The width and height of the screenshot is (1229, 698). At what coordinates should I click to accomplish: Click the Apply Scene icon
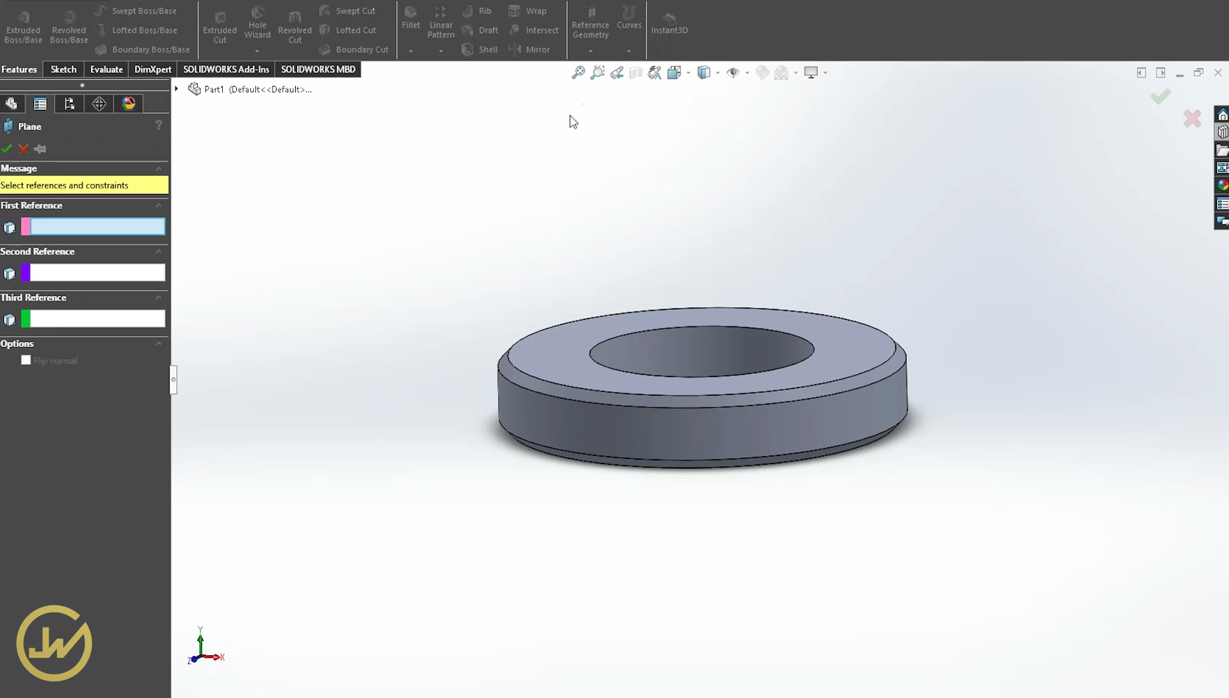[x=781, y=72]
